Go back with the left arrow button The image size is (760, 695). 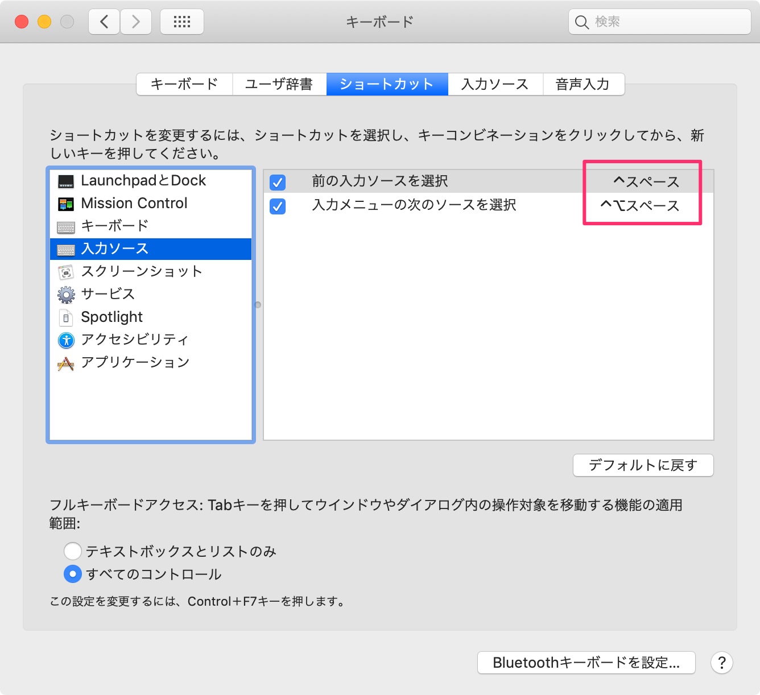(x=104, y=22)
